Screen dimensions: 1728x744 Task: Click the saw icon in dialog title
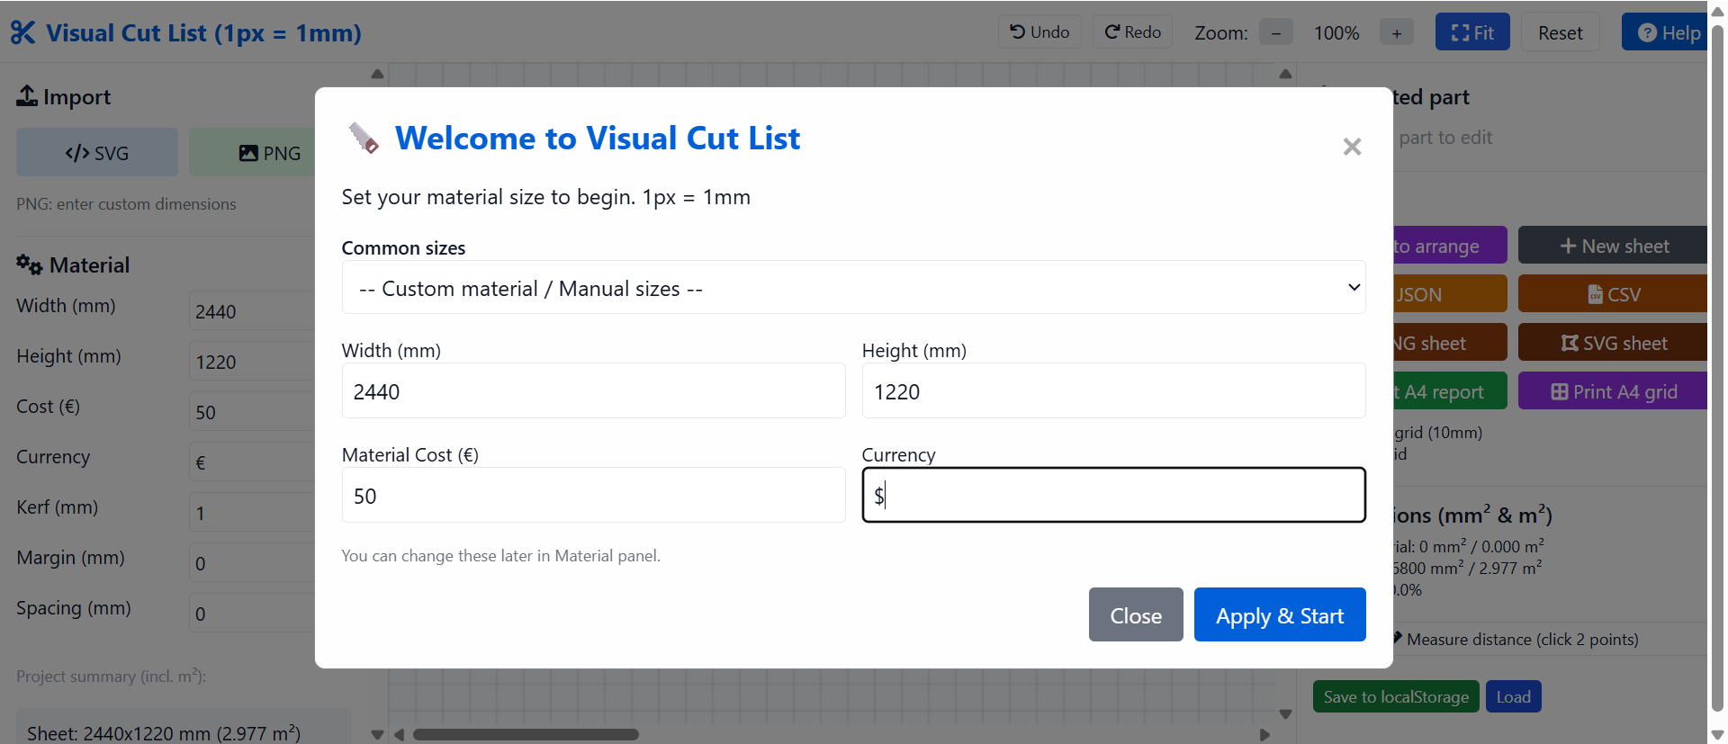coord(364,138)
